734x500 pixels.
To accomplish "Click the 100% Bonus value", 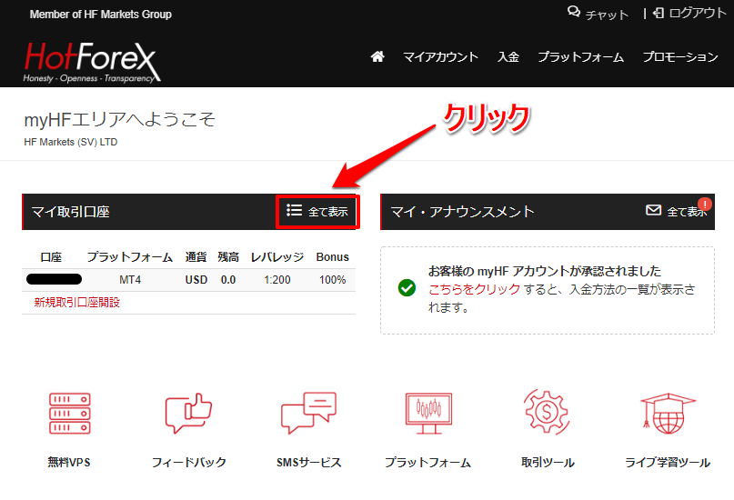I will coord(332,280).
